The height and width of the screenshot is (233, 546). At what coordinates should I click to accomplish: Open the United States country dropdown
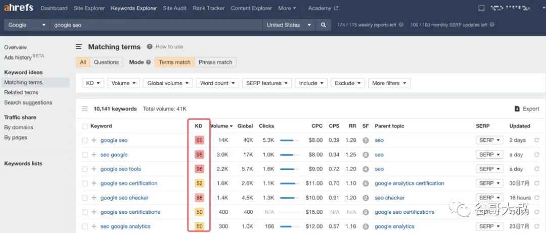(288, 25)
